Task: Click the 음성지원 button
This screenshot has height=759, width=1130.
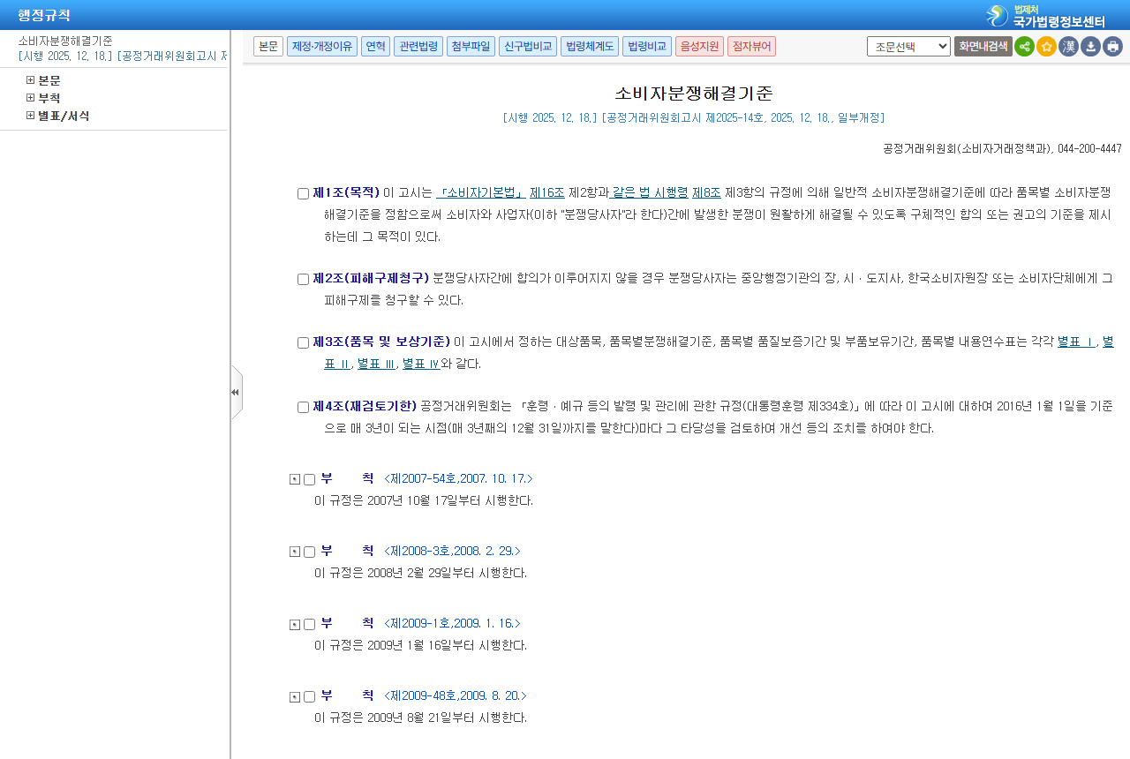Action: pyautogui.click(x=699, y=46)
